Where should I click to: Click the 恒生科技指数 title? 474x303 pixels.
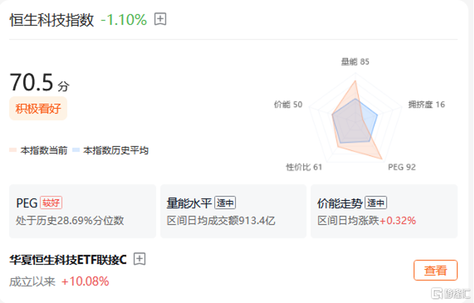(51, 20)
